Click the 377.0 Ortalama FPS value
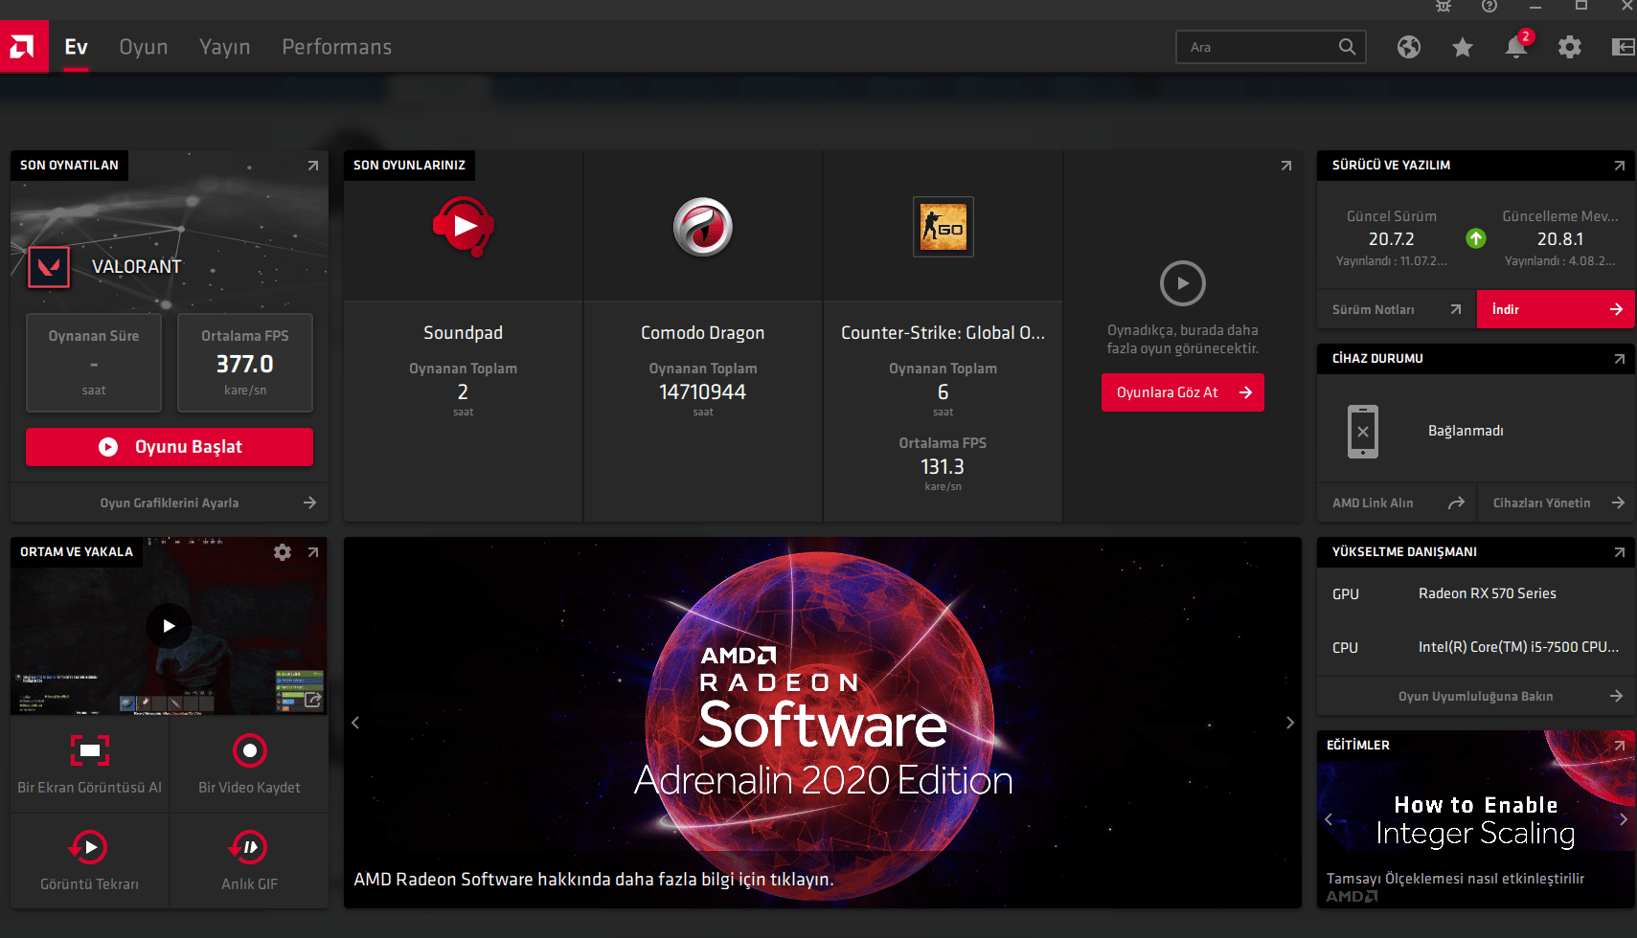1637x938 pixels. tap(245, 365)
